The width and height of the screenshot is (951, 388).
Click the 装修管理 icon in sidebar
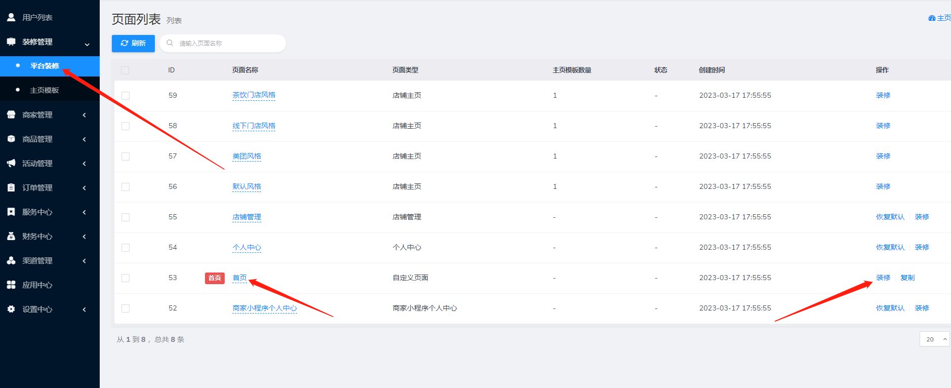(11, 42)
